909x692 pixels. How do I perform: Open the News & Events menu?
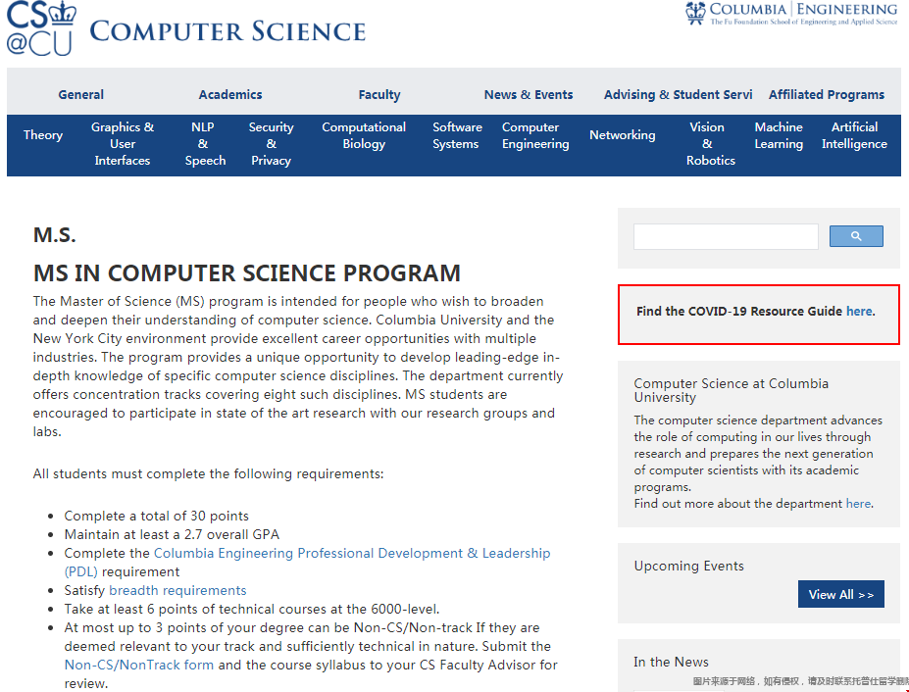tap(529, 95)
